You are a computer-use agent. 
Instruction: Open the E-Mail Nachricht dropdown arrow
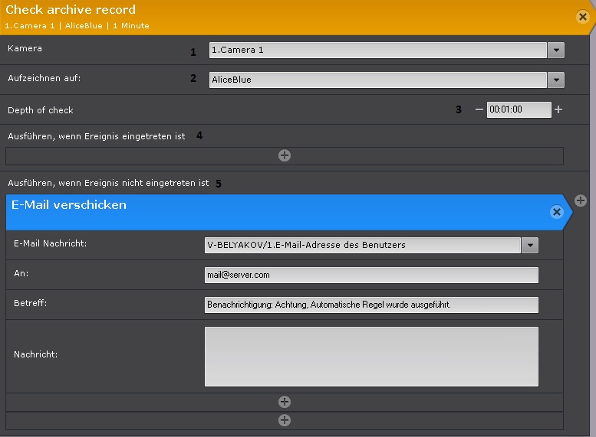click(529, 245)
